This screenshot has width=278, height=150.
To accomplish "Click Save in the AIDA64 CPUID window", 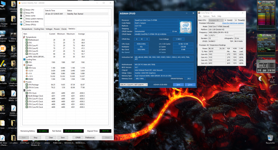I will tap(178, 85).
